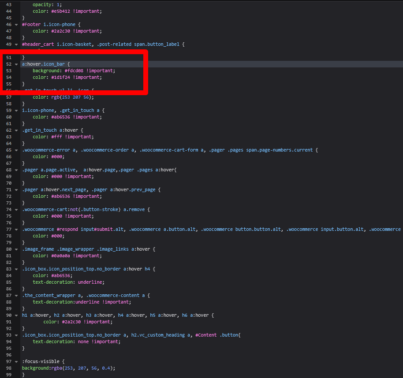Fold the .get_in_touch a:hover rule
The image size is (403, 378).
click(16, 130)
